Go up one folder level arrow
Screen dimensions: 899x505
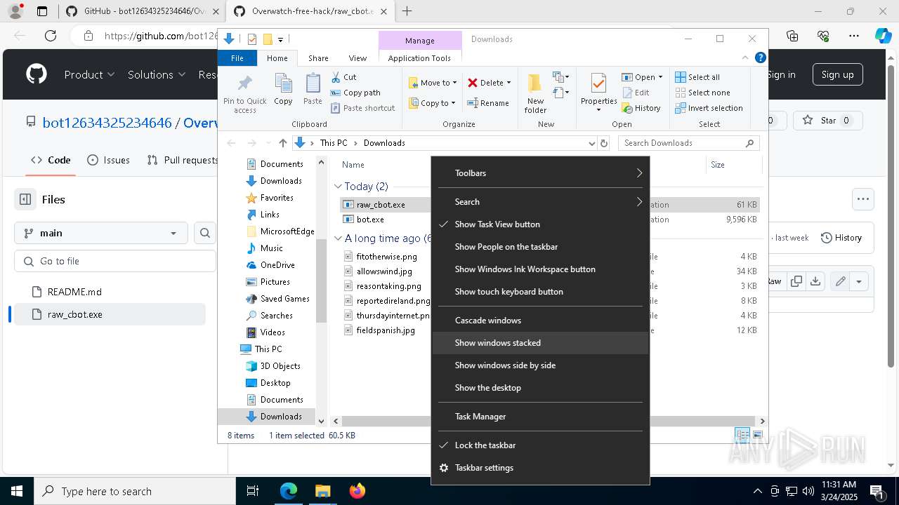coord(282,143)
